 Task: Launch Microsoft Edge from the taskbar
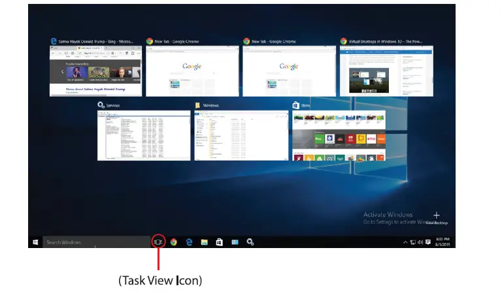(x=189, y=242)
